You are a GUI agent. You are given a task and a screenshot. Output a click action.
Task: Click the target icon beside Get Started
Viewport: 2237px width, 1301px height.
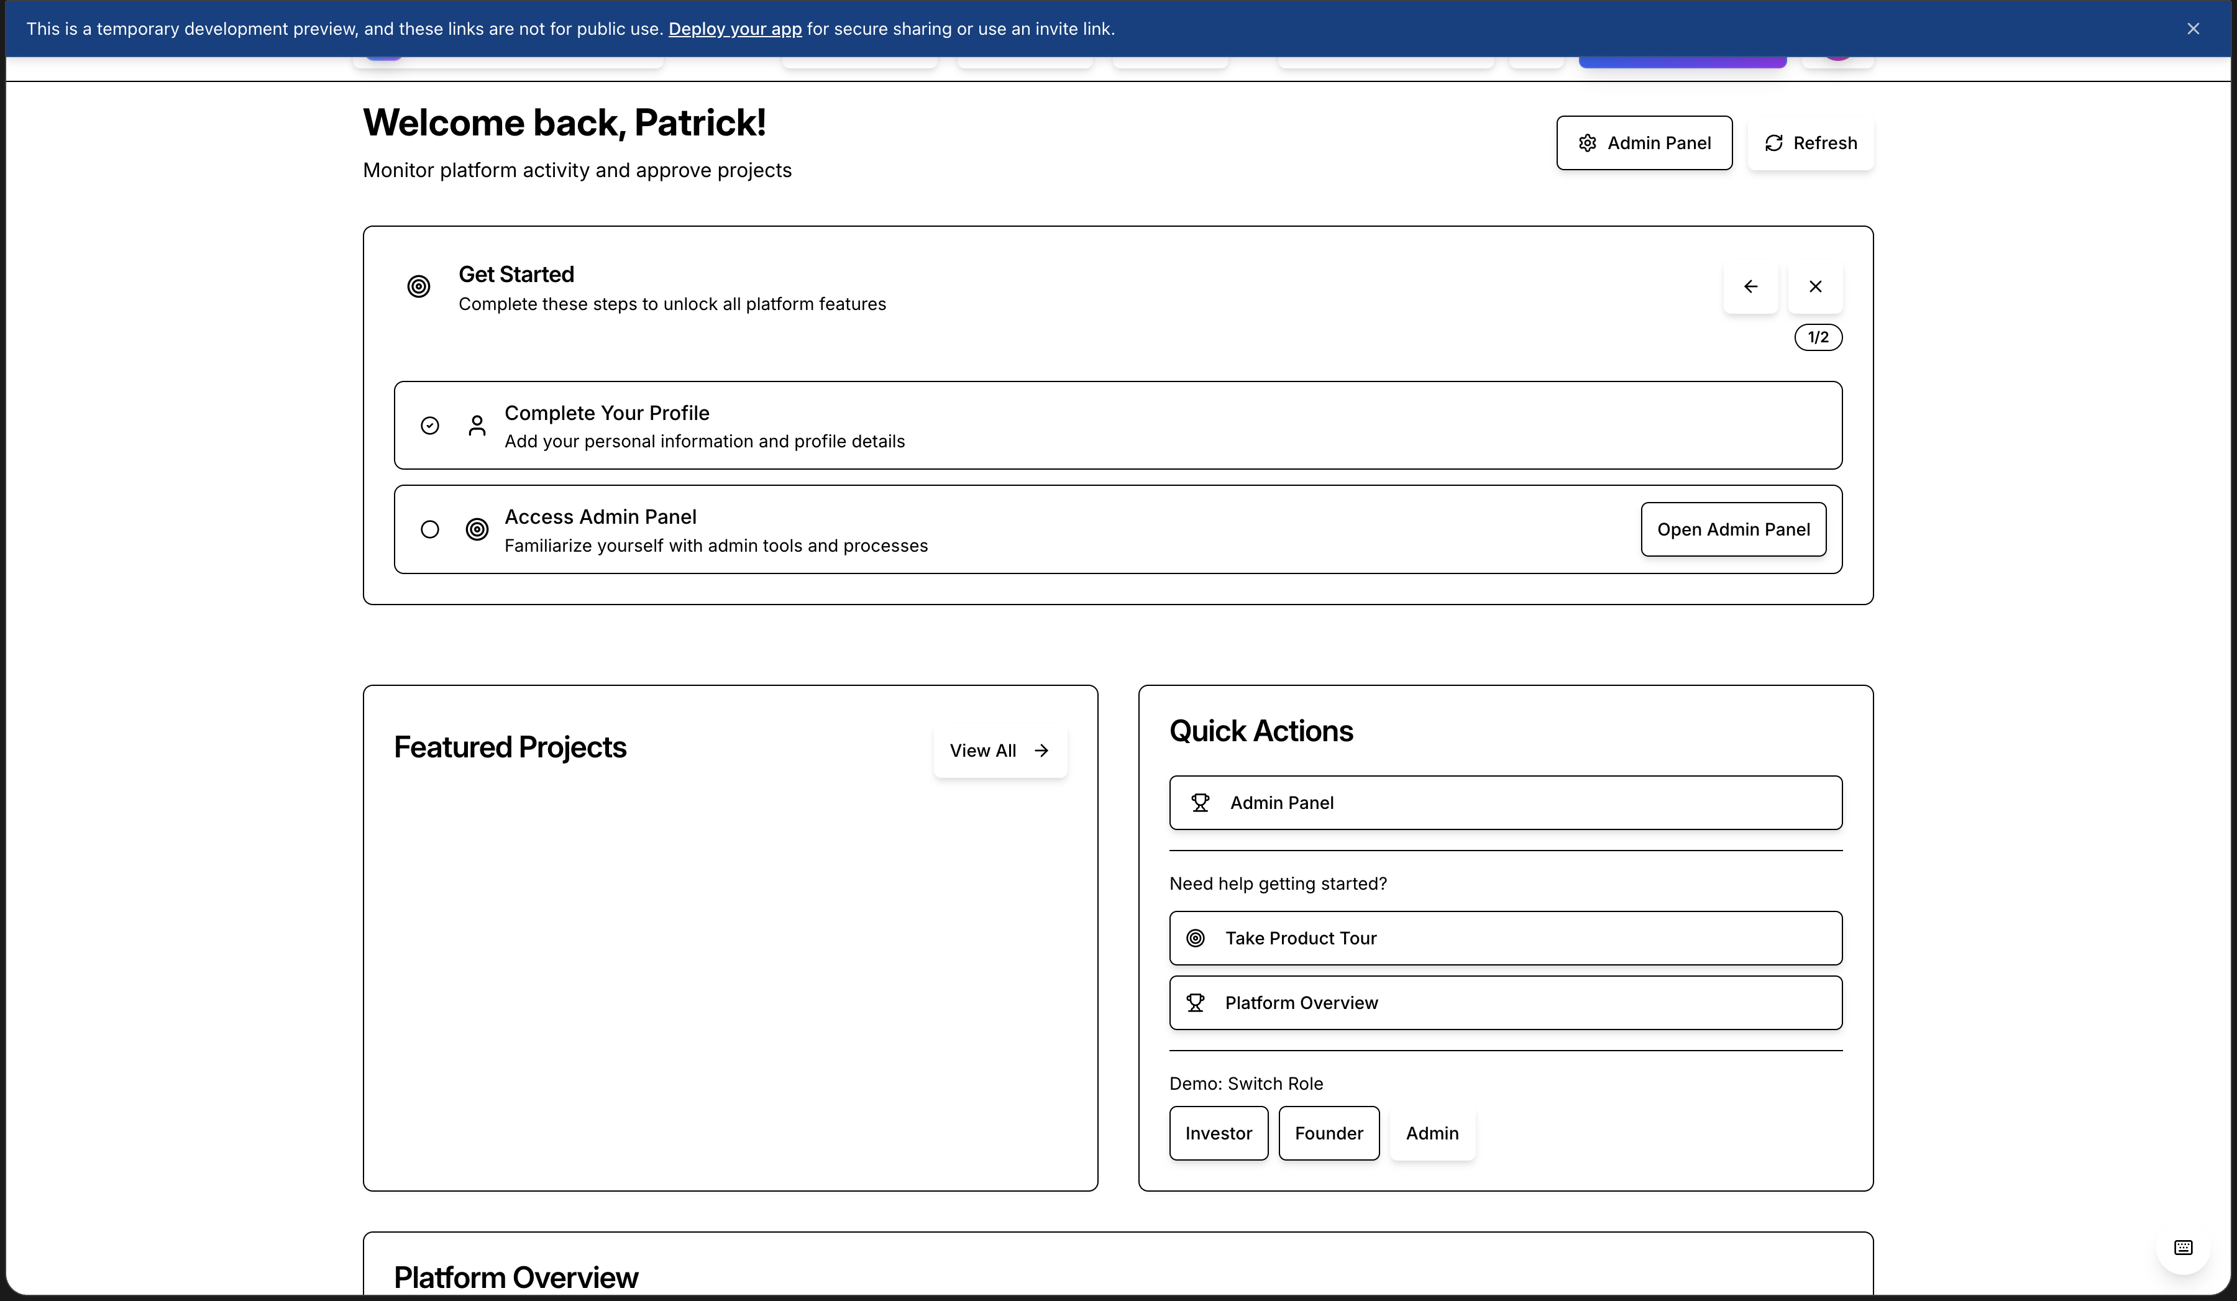pos(419,286)
